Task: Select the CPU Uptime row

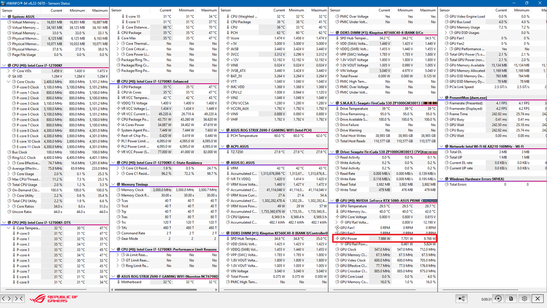Action: click(274, 217)
